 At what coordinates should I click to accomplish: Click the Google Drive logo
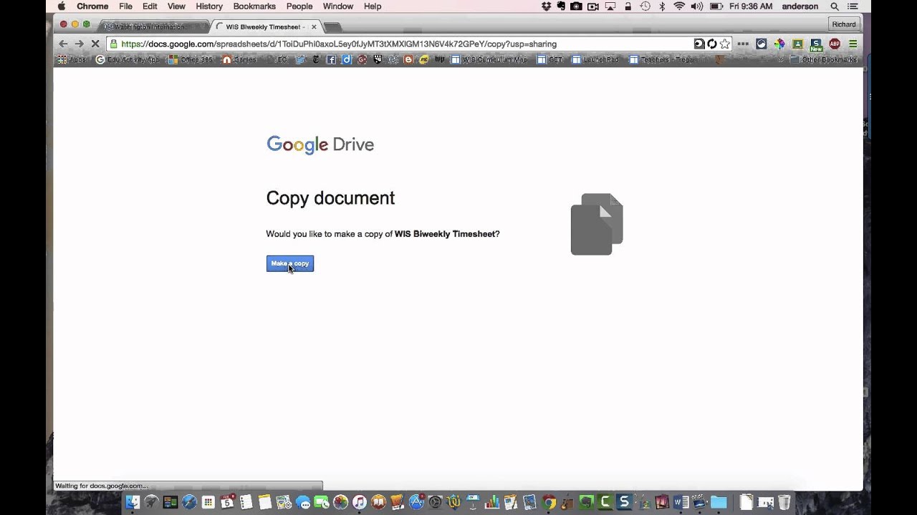click(320, 144)
